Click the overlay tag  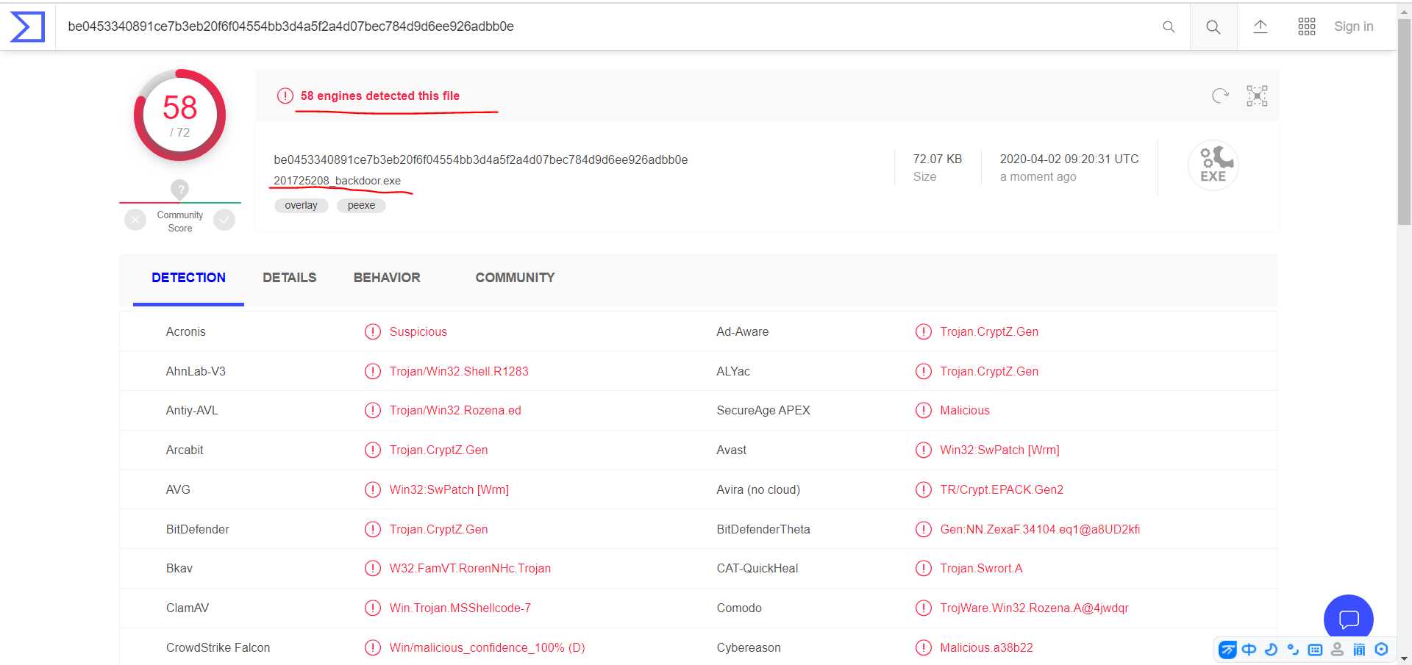click(x=302, y=206)
